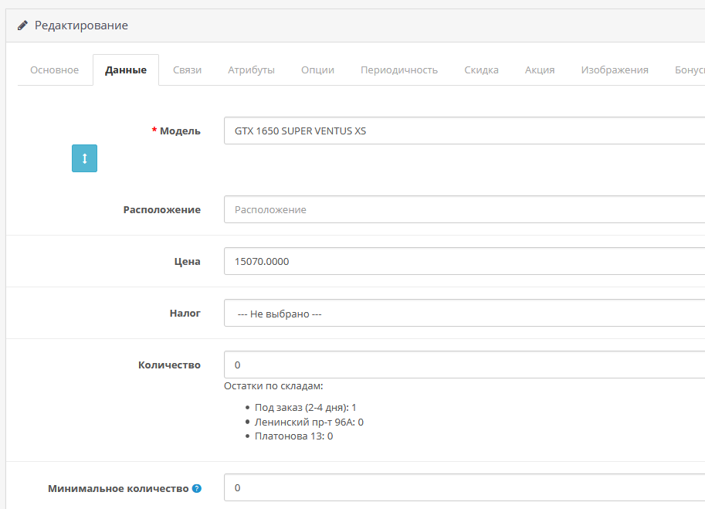This screenshot has height=509, width=705.
Task: Focus the Минимальное количество input field
Action: point(464,487)
